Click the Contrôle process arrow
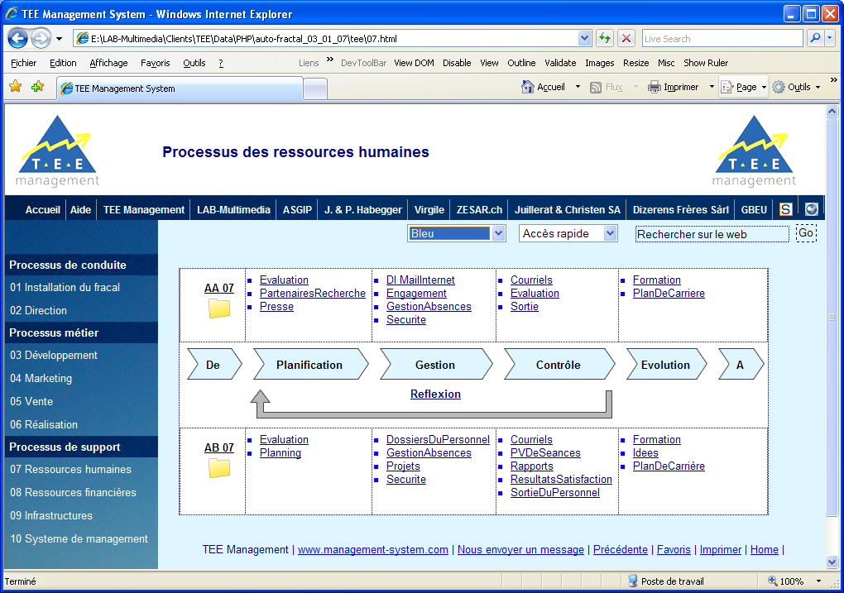The width and height of the screenshot is (844, 593). tap(559, 364)
